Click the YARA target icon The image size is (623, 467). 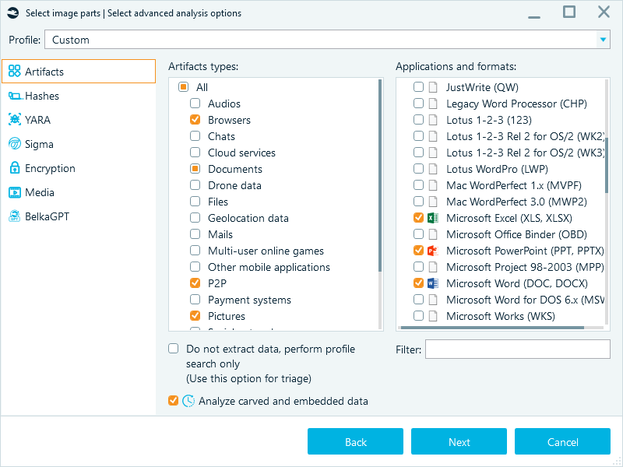click(16, 120)
